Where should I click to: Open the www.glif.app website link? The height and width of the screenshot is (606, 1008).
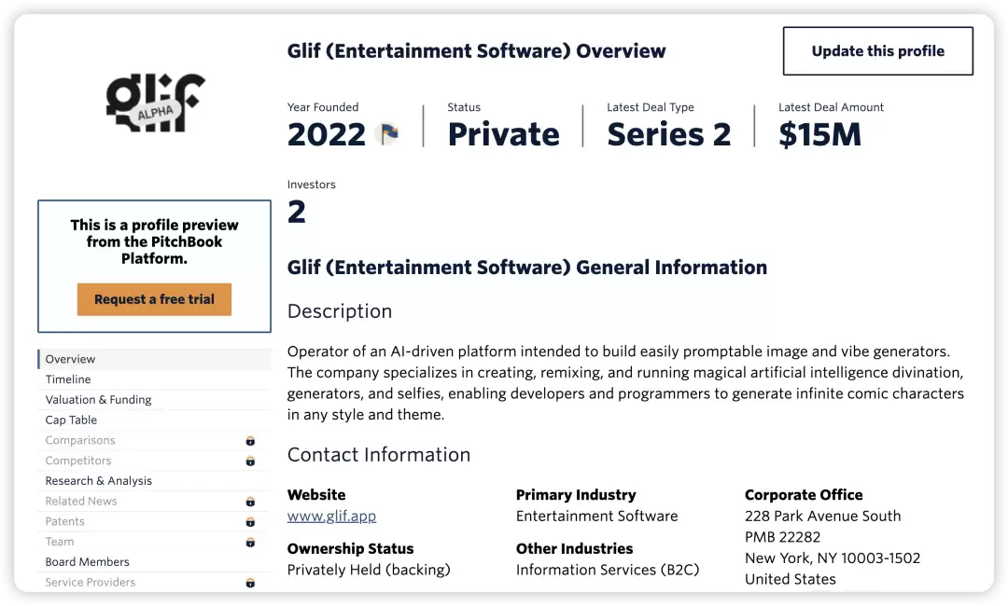pyautogui.click(x=331, y=516)
